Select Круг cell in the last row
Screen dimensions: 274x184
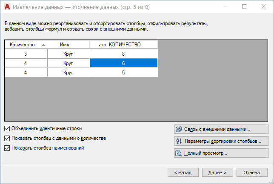pos(68,72)
